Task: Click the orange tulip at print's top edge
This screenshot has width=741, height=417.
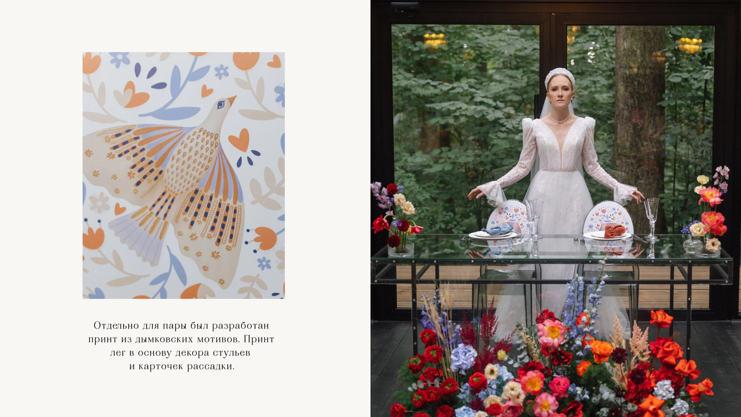Action: coord(246,60)
